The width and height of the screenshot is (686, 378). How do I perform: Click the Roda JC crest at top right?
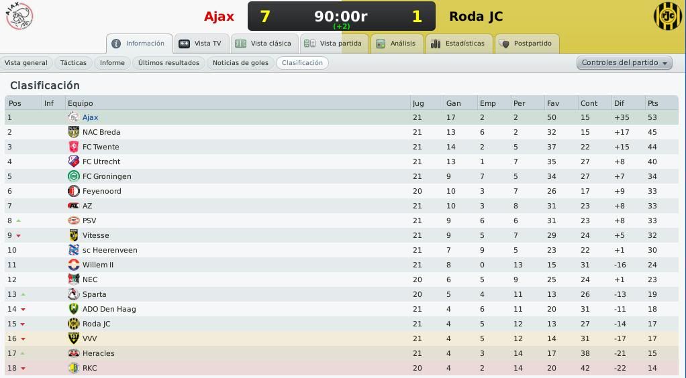(x=668, y=16)
